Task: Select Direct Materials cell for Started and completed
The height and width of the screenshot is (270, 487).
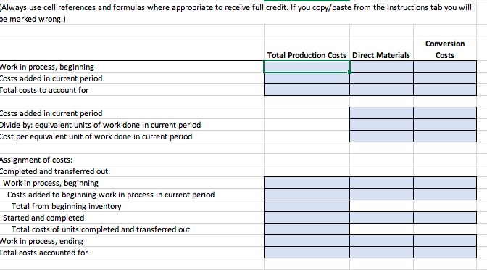Action: [x=381, y=218]
